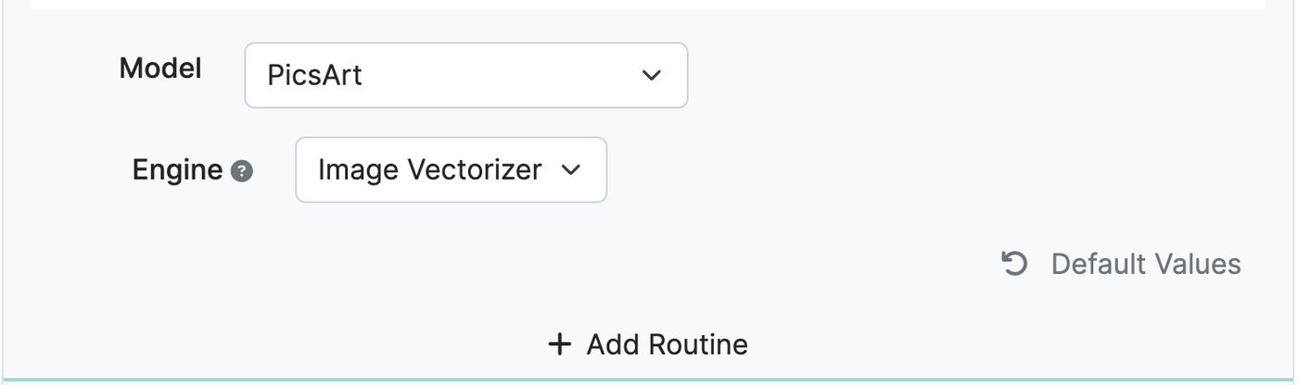Click the PicsArt text in the Model field
The width and height of the screenshot is (1298, 385).
(x=314, y=75)
